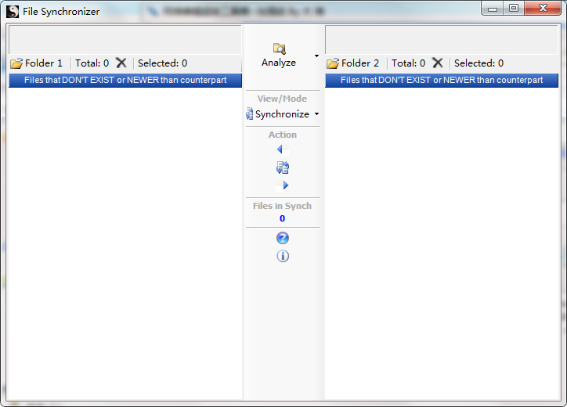Screen dimensions: 567x407
Task: Minimize the File Synchronizer window
Action: (492, 9)
